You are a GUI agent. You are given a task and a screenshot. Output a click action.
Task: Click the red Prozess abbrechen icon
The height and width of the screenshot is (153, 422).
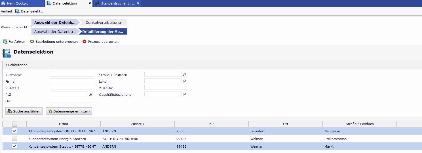click(x=85, y=42)
